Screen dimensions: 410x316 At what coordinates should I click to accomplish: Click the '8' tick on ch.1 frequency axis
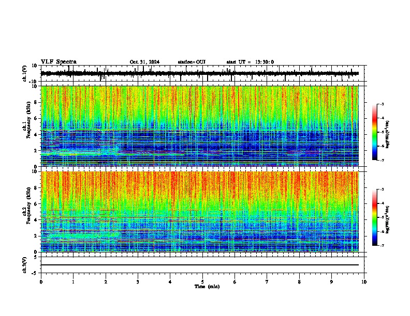pyautogui.click(x=36, y=102)
